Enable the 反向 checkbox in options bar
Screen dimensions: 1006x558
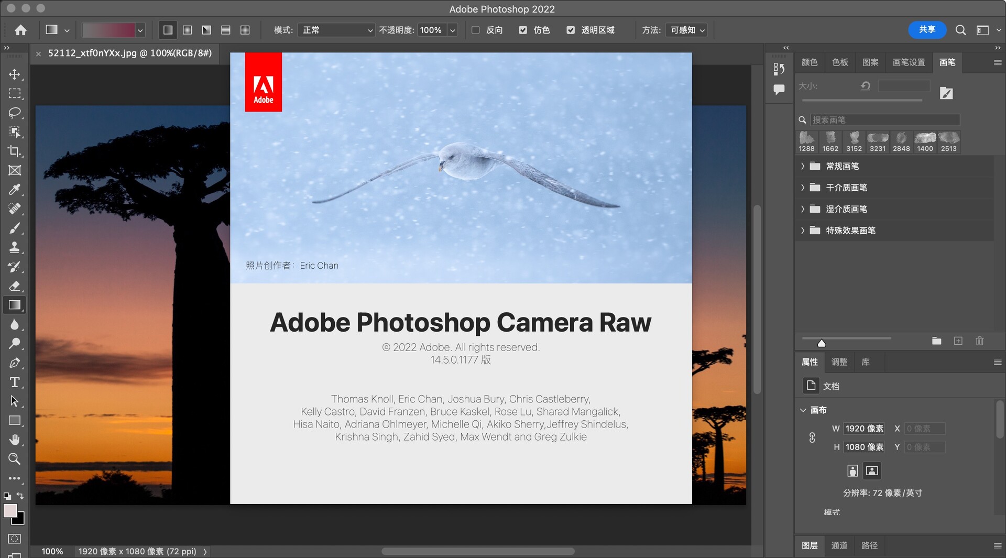476,30
